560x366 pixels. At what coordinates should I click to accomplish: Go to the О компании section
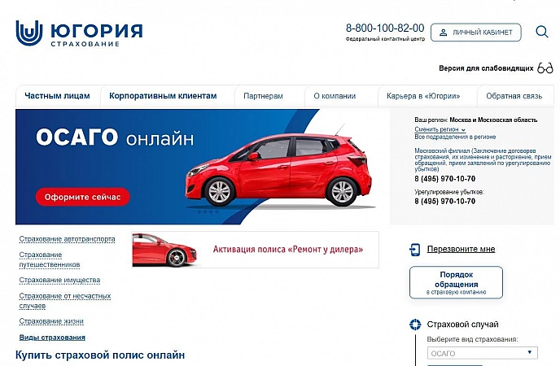335,96
